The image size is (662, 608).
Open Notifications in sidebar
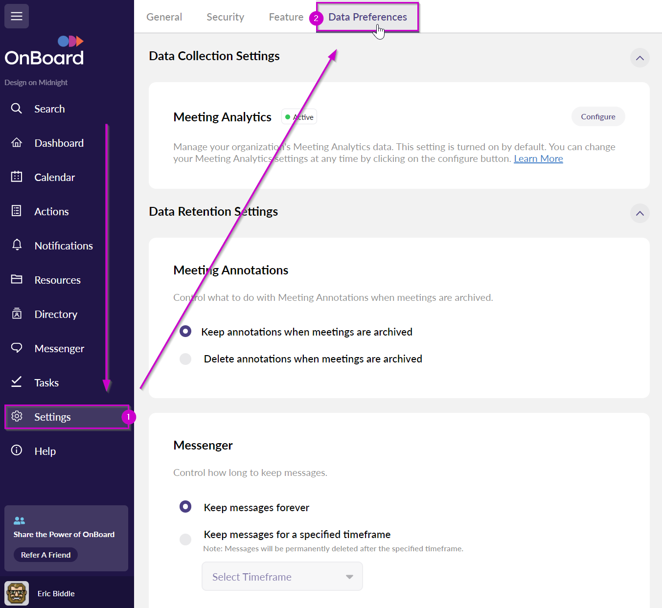(64, 246)
